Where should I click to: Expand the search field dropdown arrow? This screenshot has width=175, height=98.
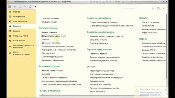154,8
